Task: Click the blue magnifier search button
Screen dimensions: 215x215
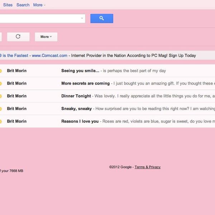Action: pos(101,18)
